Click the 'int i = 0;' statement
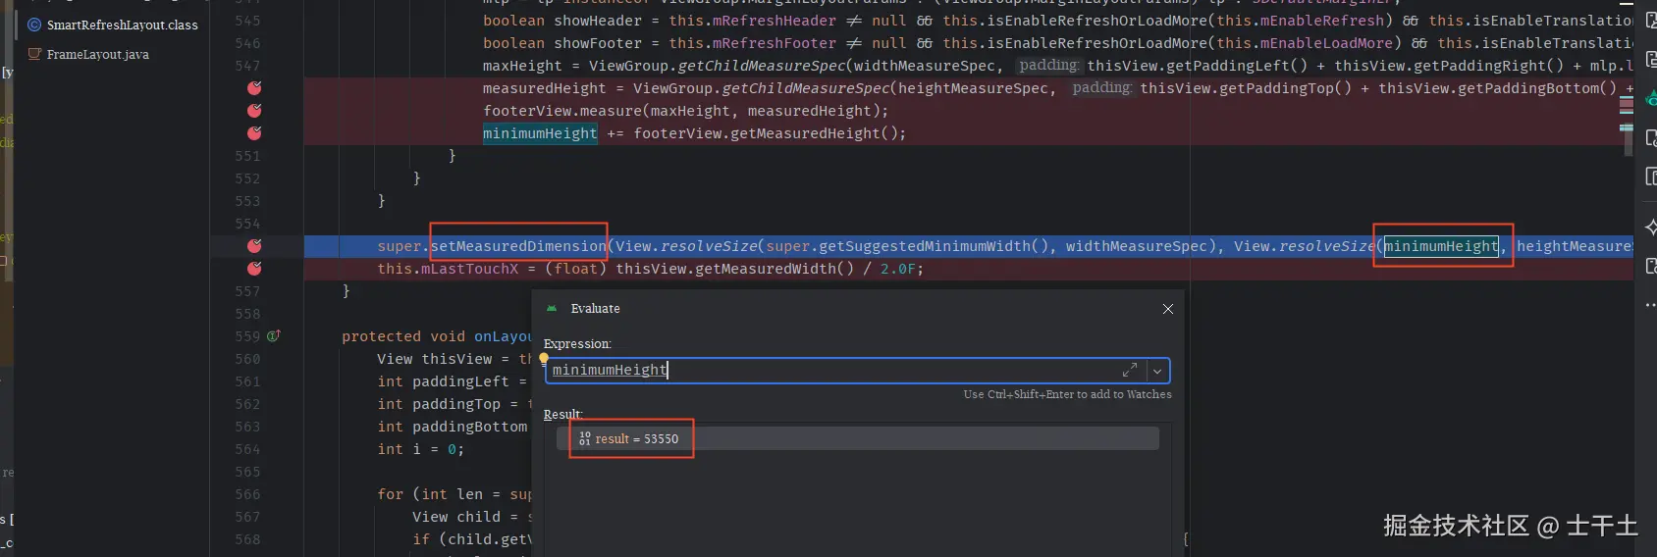 [x=420, y=449]
